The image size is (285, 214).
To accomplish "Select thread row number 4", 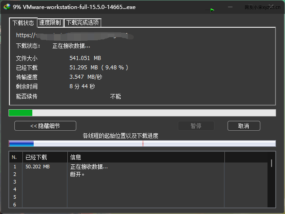I will point(138,189).
